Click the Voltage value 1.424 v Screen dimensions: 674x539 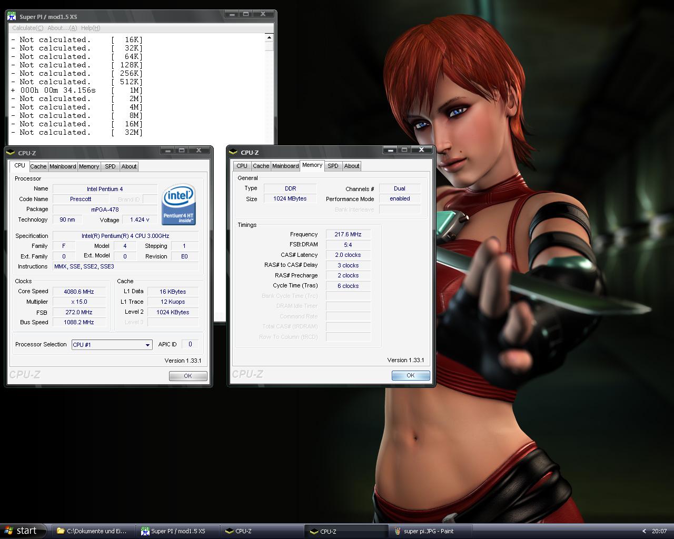(140, 220)
